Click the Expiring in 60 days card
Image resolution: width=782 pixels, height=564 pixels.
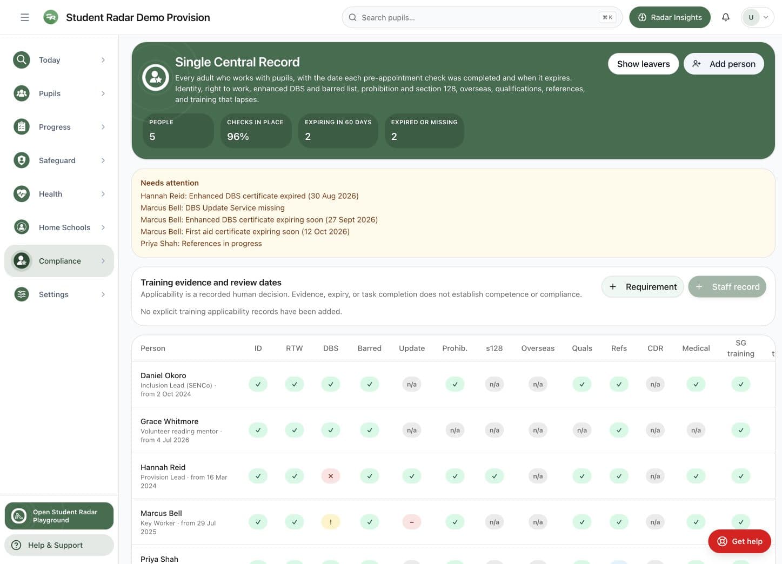tap(338, 130)
